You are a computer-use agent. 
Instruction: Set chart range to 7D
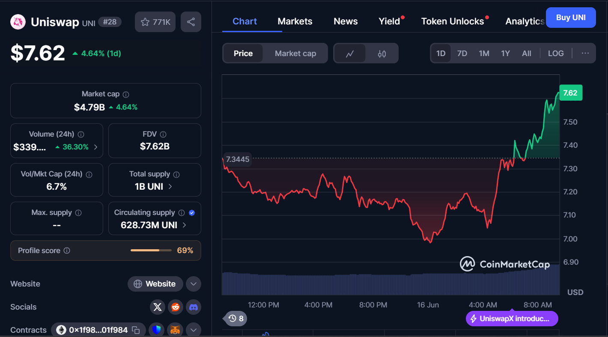(462, 54)
